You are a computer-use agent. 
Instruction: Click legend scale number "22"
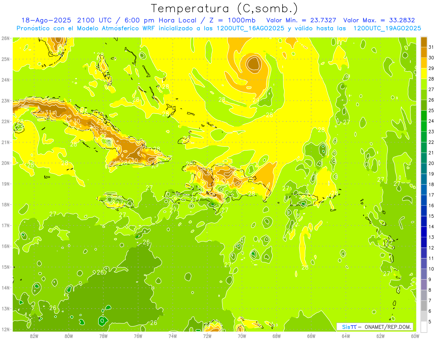[x=431, y=142]
